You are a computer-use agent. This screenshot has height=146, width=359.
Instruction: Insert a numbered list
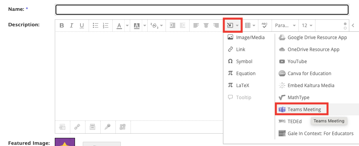click(x=106, y=26)
